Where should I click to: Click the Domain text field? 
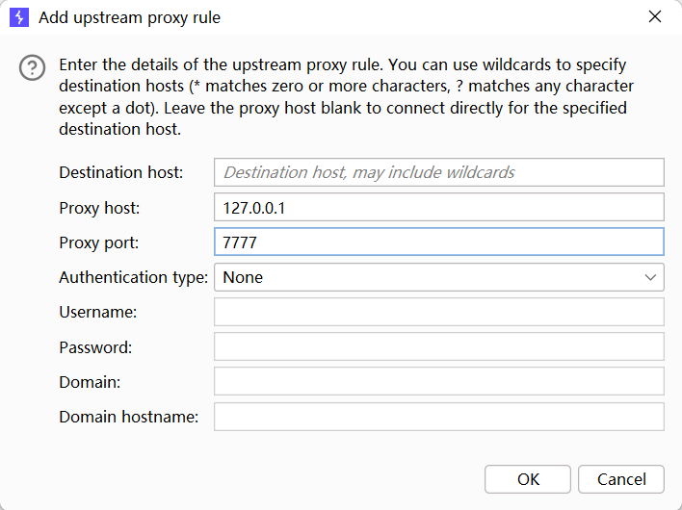click(x=438, y=381)
